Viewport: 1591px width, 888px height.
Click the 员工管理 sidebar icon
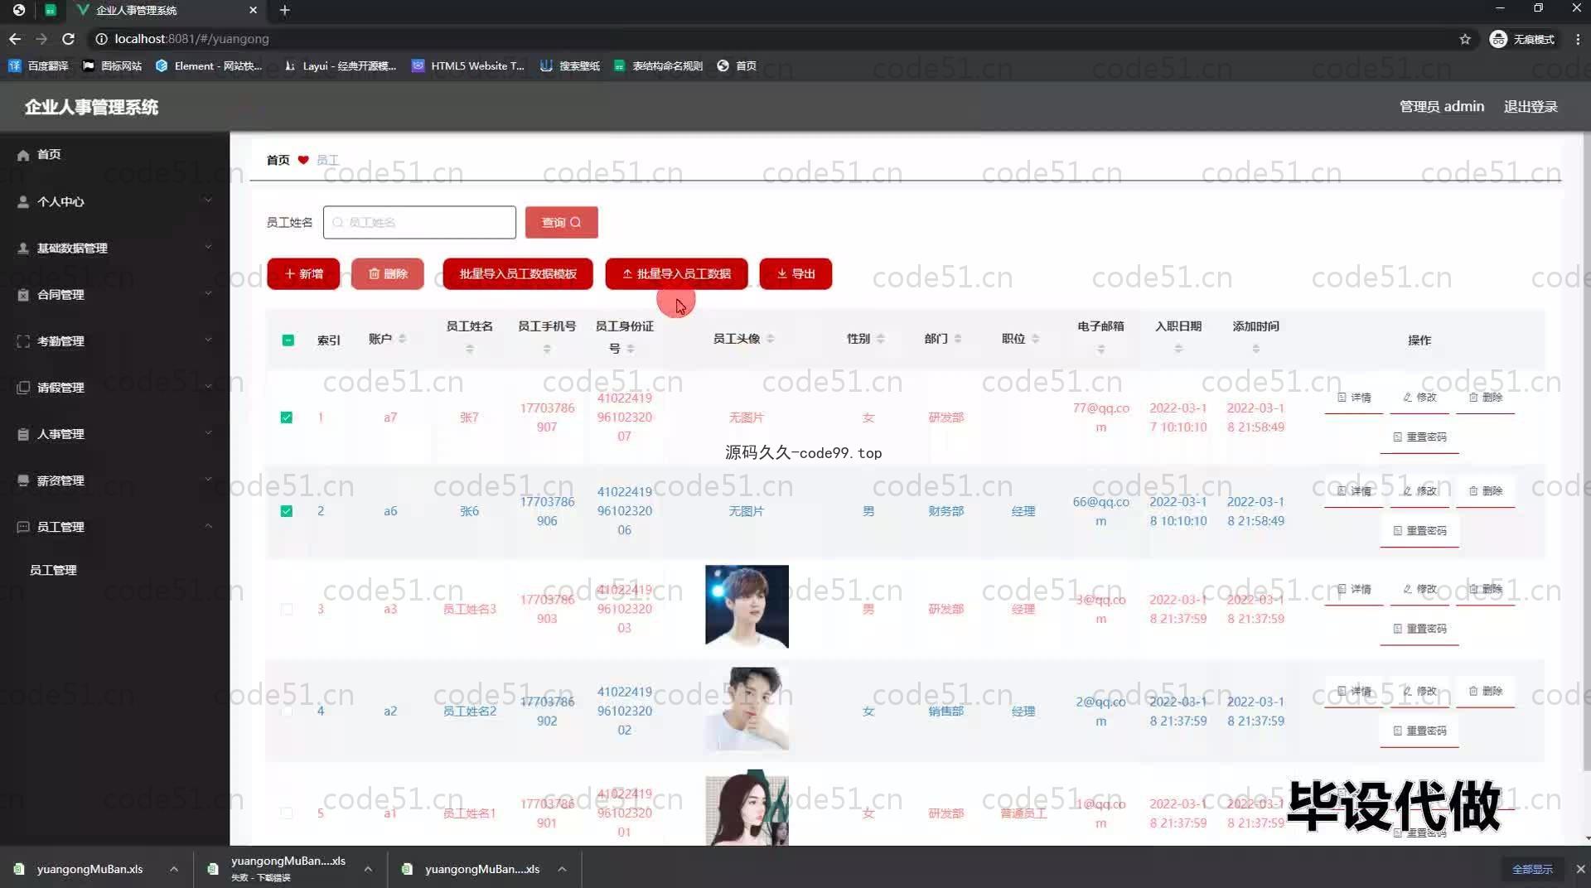coord(23,527)
